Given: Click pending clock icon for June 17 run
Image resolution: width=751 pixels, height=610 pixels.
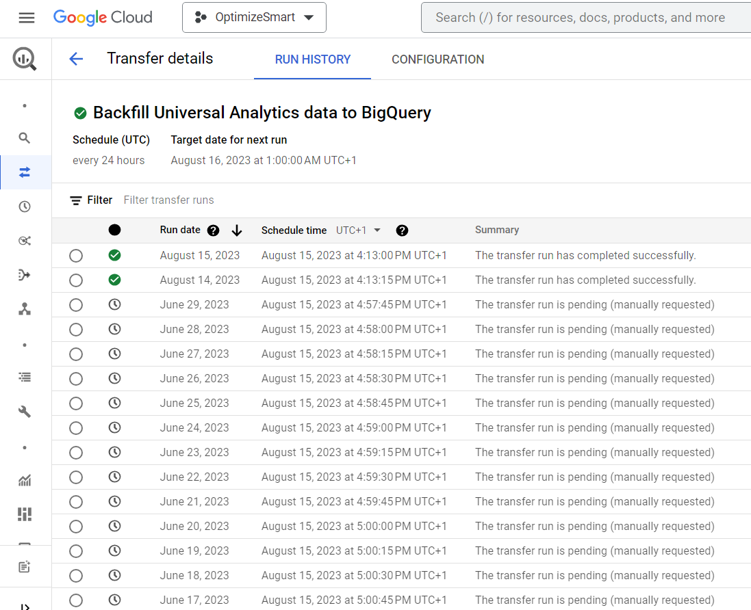Looking at the screenshot, I should pos(114,600).
